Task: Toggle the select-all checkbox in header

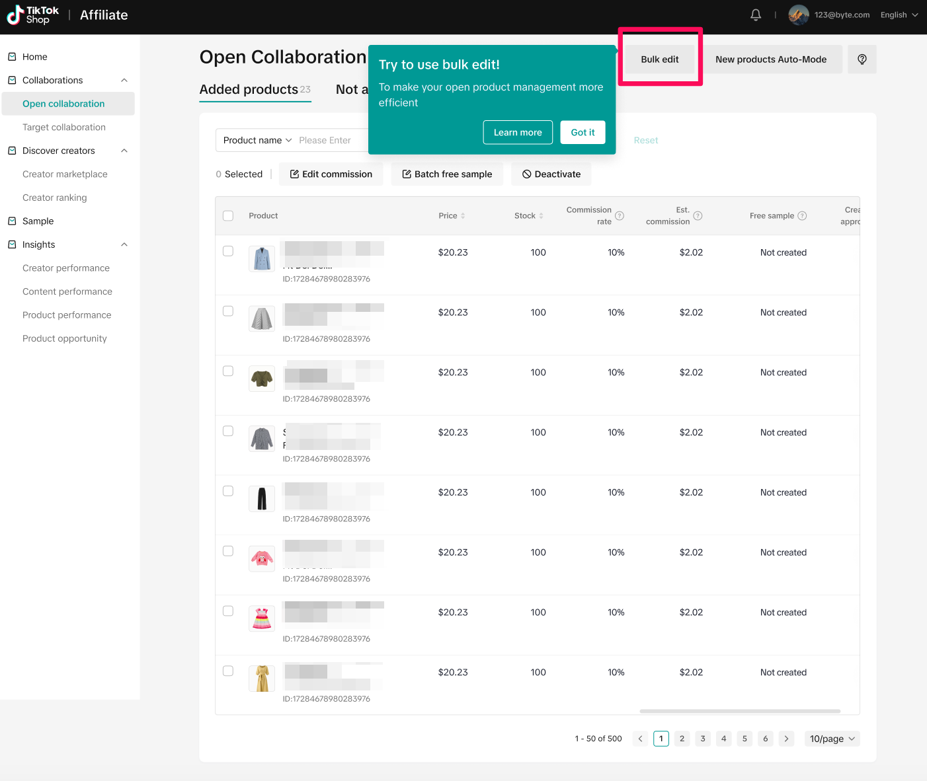Action: point(228,215)
